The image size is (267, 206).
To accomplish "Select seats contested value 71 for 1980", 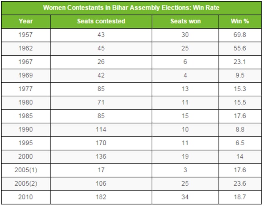I will pyautogui.click(x=101, y=102).
